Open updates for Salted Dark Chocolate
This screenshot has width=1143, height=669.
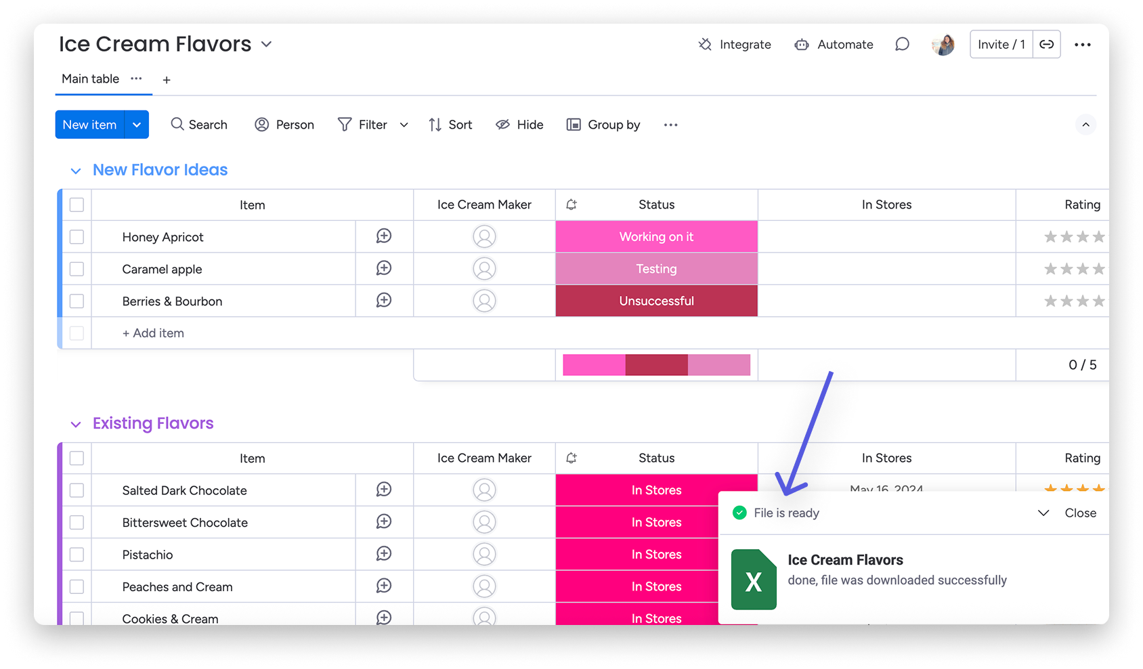[384, 490]
